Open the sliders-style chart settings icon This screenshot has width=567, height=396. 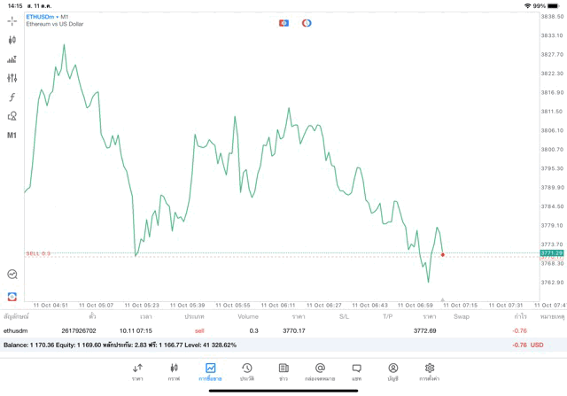pos(12,78)
